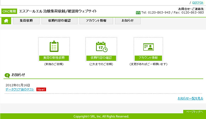
Task: Jump up with ページトップへ button
Action: click(x=194, y=112)
